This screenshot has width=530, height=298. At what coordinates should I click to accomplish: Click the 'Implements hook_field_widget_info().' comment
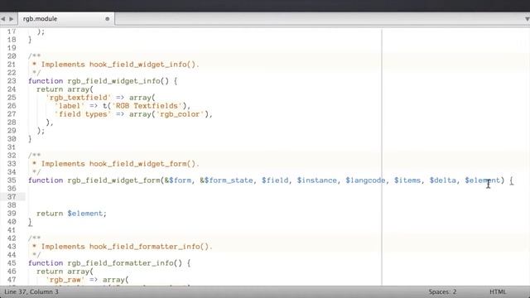(x=120, y=65)
